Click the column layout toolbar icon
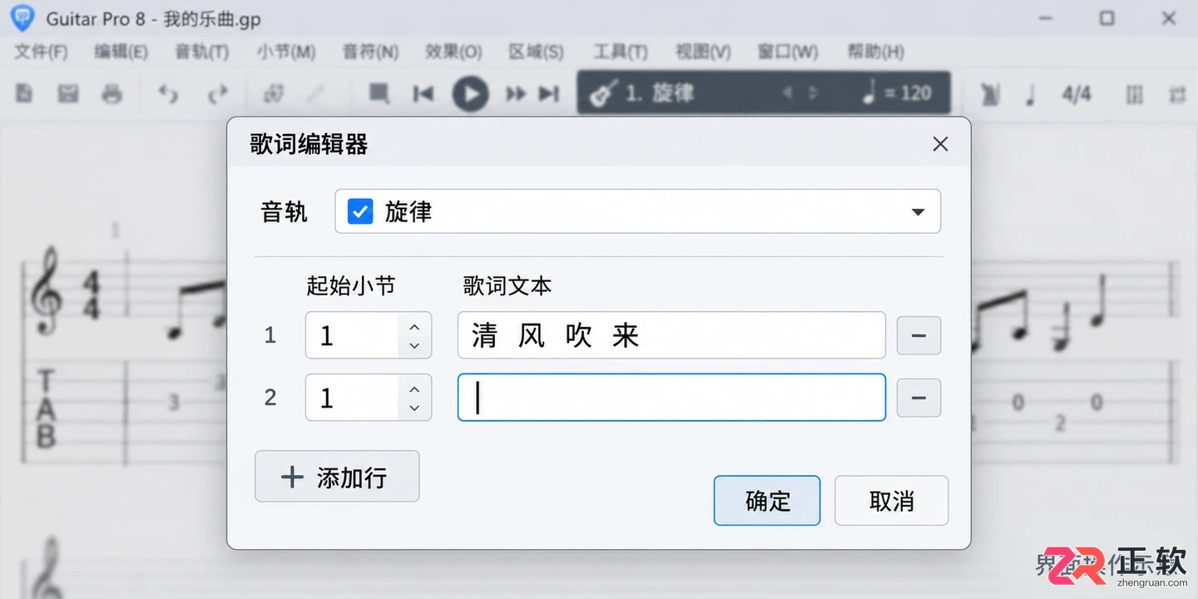1198x599 pixels. tap(1134, 94)
